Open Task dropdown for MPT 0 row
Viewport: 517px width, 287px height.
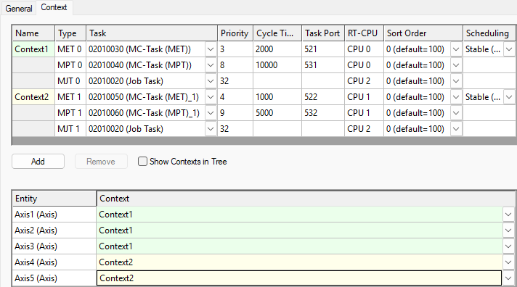[x=211, y=65]
